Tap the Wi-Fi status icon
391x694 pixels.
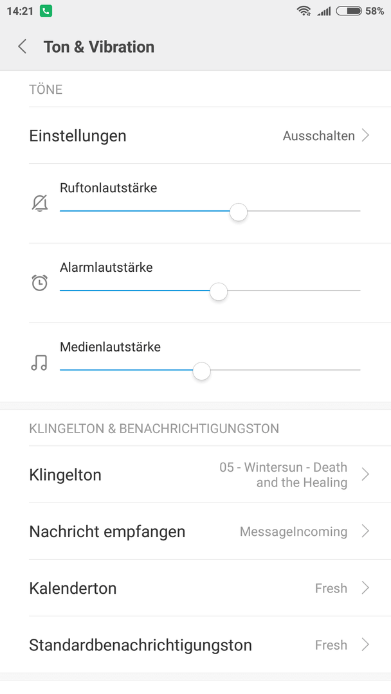pyautogui.click(x=304, y=11)
